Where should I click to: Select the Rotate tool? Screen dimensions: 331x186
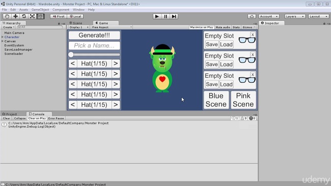click(x=24, y=16)
